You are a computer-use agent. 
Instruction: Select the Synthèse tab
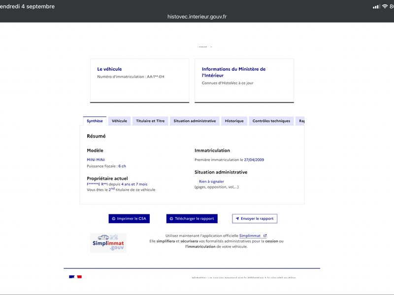[95, 121]
